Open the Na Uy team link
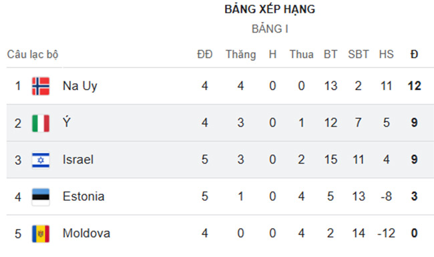434x257 pixels. [80, 86]
